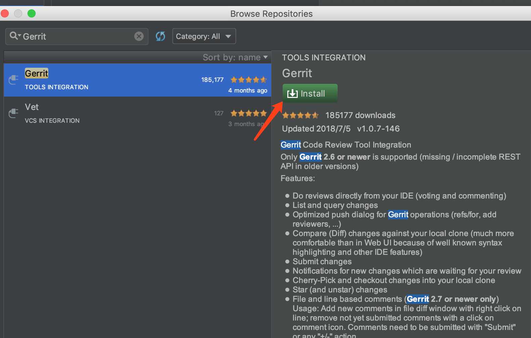Open the search history dropdown arrow

pyautogui.click(x=19, y=36)
